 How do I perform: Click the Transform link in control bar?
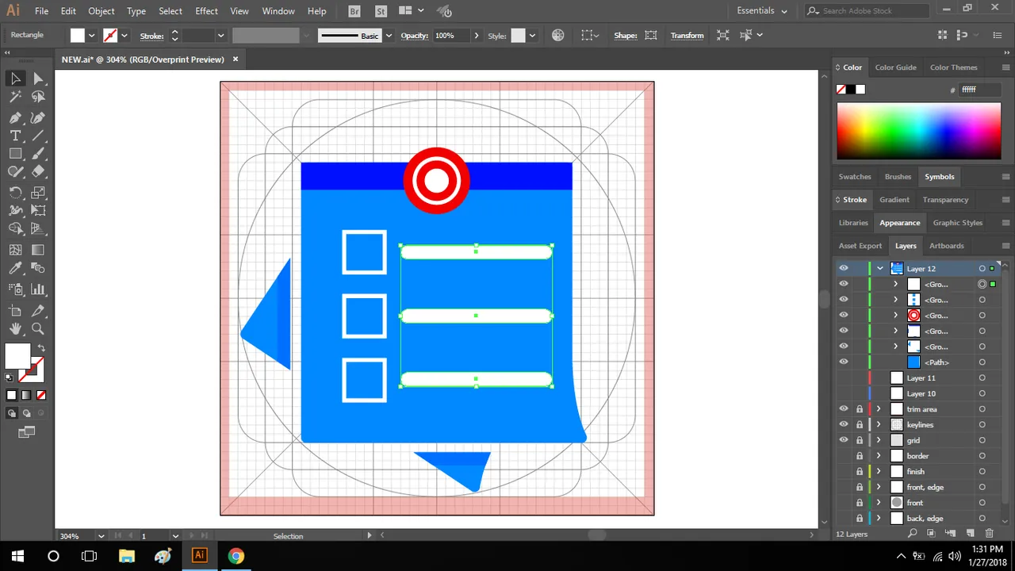click(687, 35)
